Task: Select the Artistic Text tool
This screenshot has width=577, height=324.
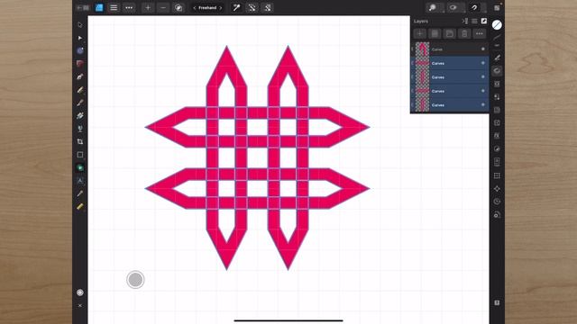Action: (80, 180)
